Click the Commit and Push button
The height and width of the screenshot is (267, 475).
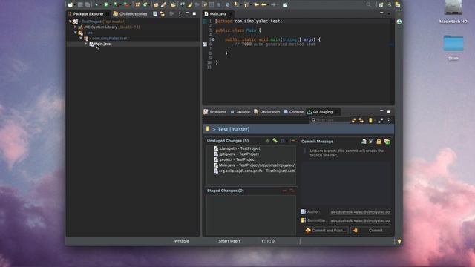[326, 231]
